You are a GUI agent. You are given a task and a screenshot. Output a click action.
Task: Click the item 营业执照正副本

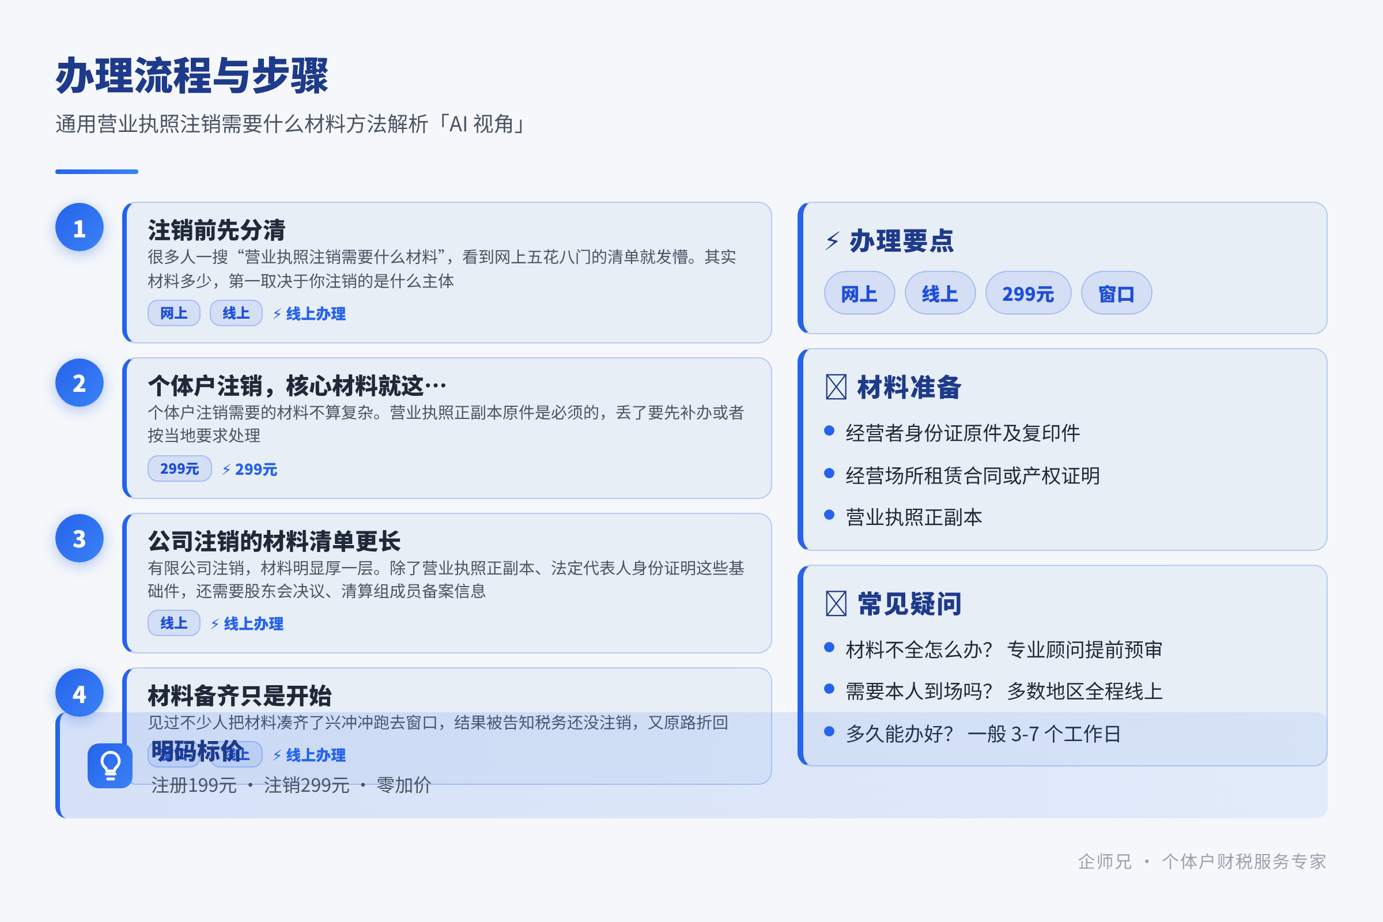tap(914, 517)
